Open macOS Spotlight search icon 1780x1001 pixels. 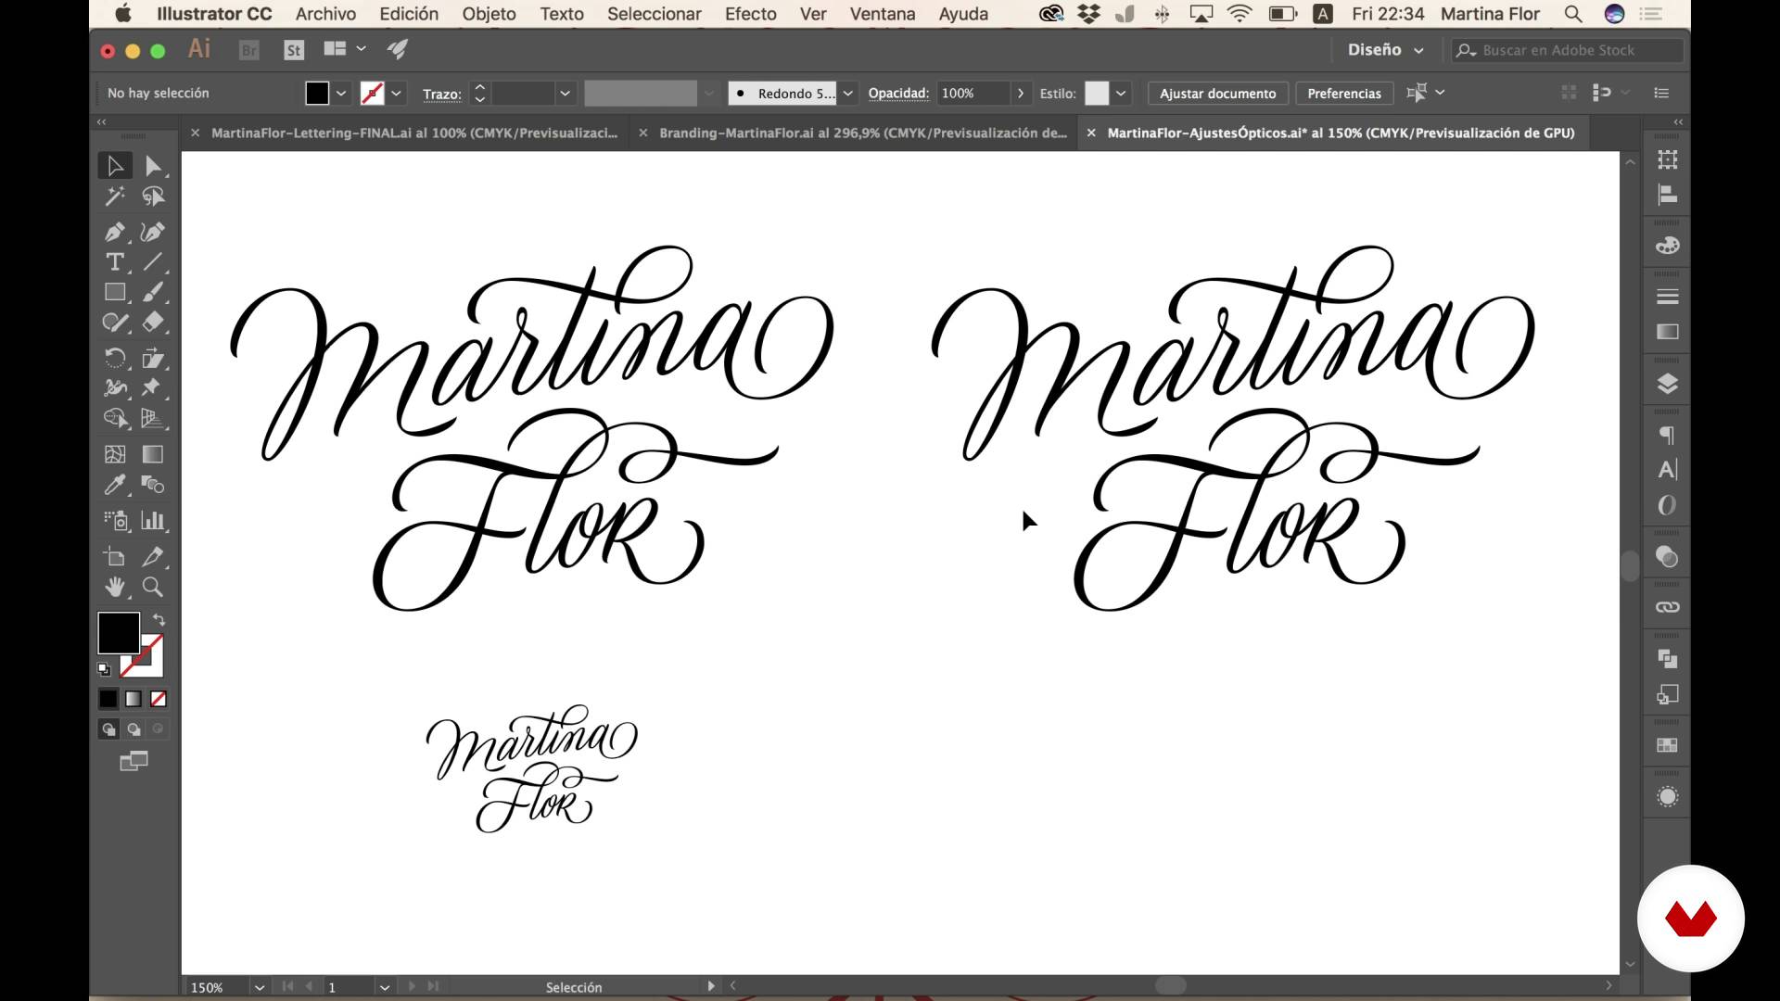click(x=1572, y=14)
